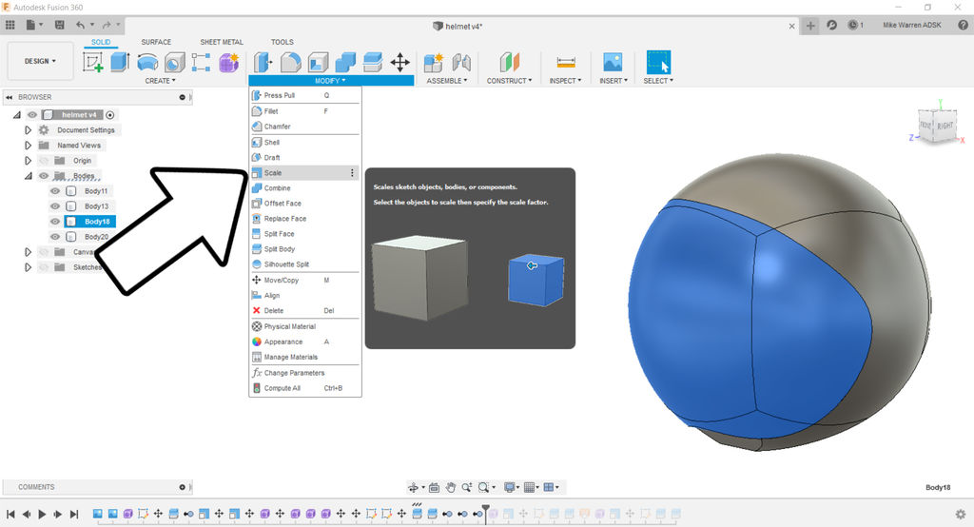Click the Fillet toolbar icon
Image resolution: width=974 pixels, height=527 pixels.
291,62
